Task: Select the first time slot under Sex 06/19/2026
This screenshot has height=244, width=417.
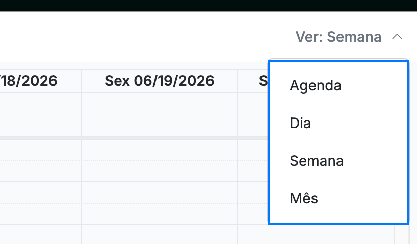Action: tap(159, 150)
